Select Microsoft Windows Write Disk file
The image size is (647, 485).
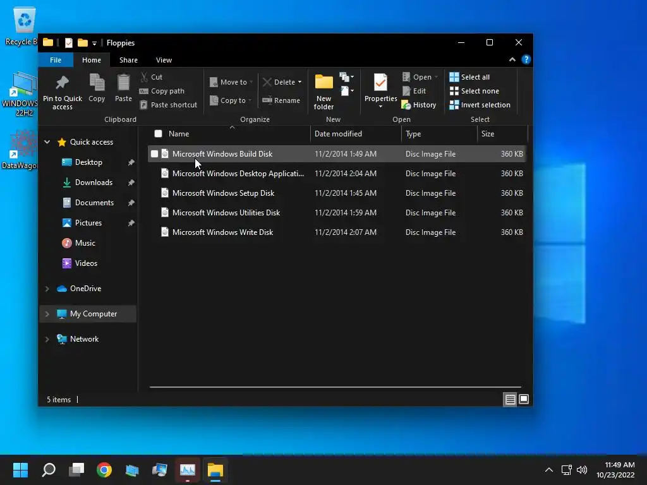pyautogui.click(x=337, y=232)
